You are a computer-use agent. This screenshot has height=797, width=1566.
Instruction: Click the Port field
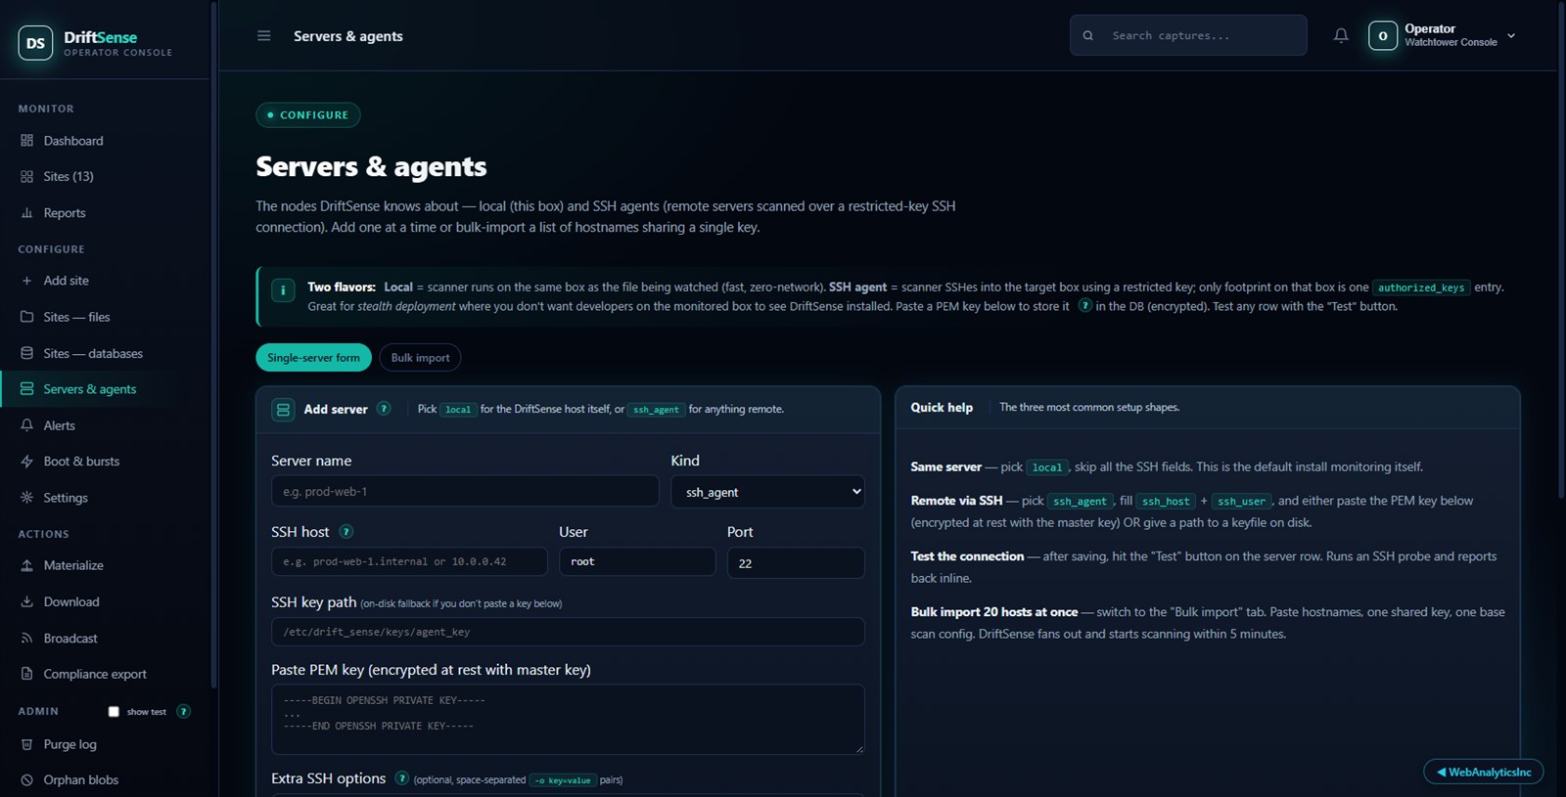(x=796, y=563)
